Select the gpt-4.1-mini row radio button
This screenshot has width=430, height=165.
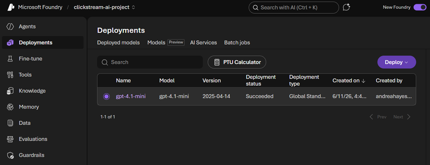(x=106, y=96)
